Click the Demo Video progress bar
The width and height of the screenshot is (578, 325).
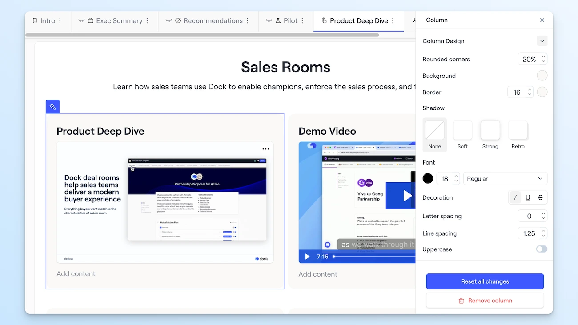pos(374,257)
